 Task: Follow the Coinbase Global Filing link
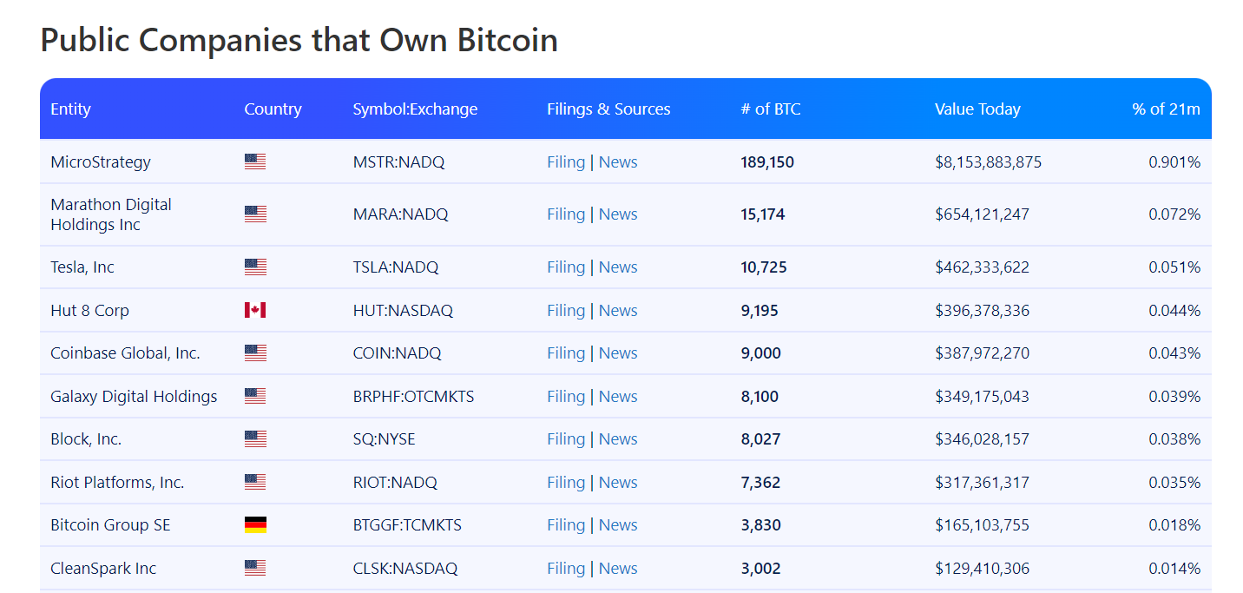tap(566, 353)
